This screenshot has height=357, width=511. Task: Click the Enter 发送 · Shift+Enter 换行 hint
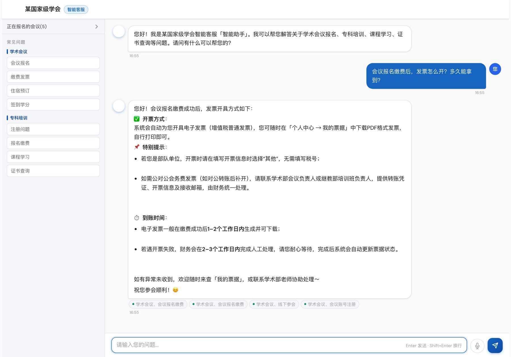point(433,346)
